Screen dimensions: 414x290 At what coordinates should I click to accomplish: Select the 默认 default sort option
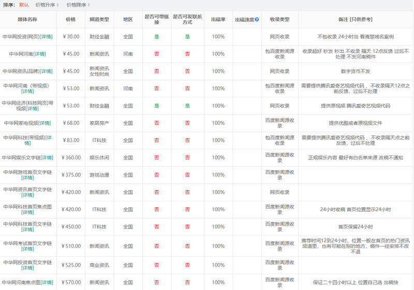click(24, 5)
